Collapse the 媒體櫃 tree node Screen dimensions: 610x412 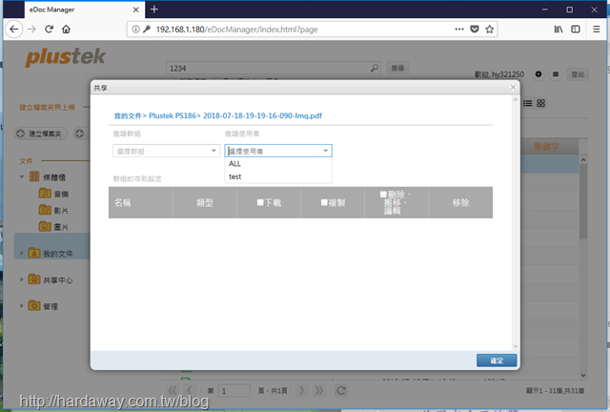click(x=22, y=176)
